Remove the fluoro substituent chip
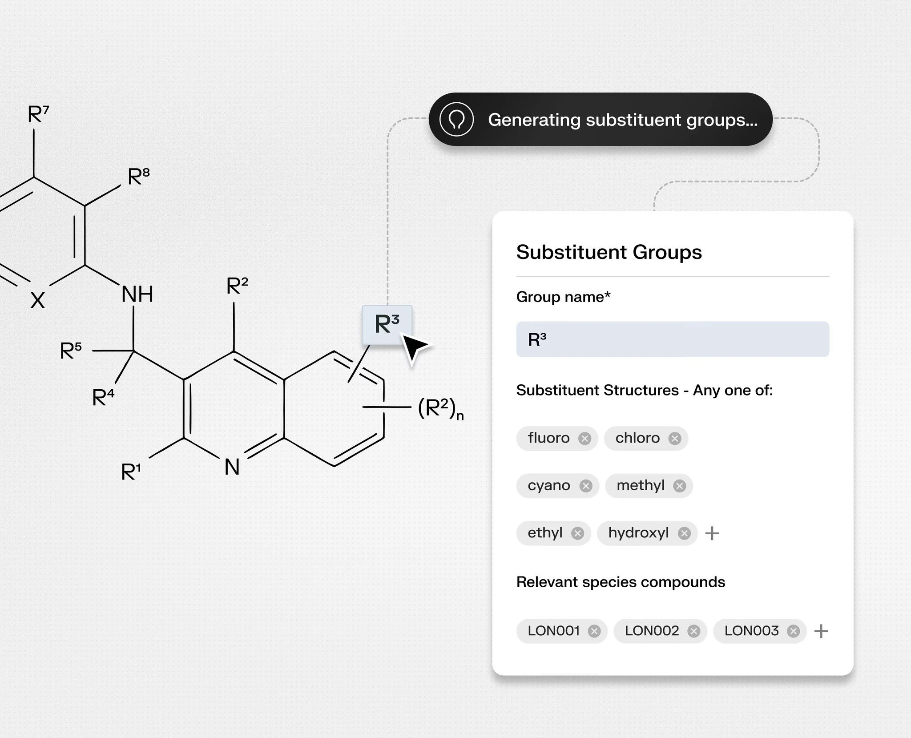Screen dimensions: 911x738 584,439
